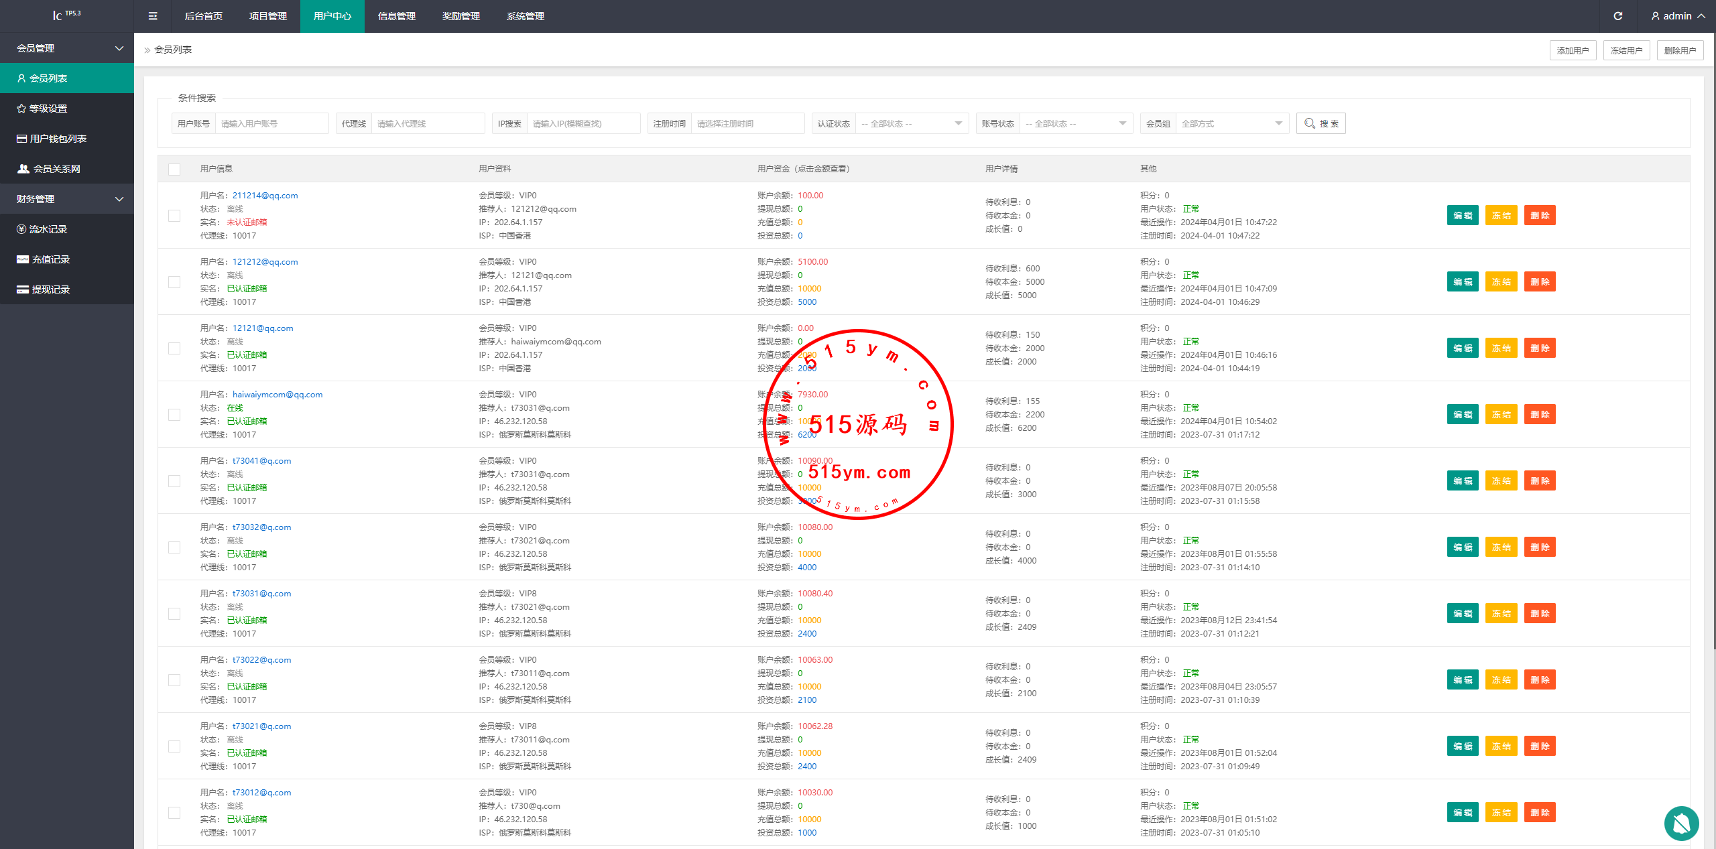
Task: Click the magnifier search button
Action: [1321, 123]
